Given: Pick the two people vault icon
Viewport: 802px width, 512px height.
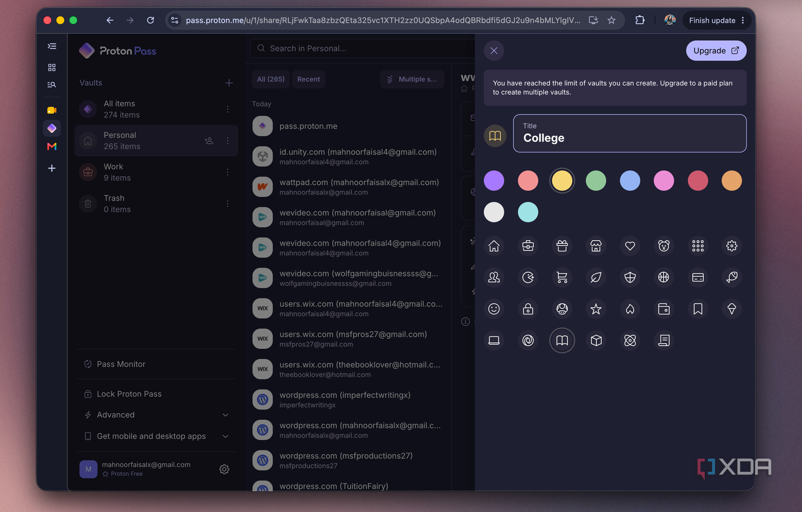Looking at the screenshot, I should pyautogui.click(x=494, y=277).
